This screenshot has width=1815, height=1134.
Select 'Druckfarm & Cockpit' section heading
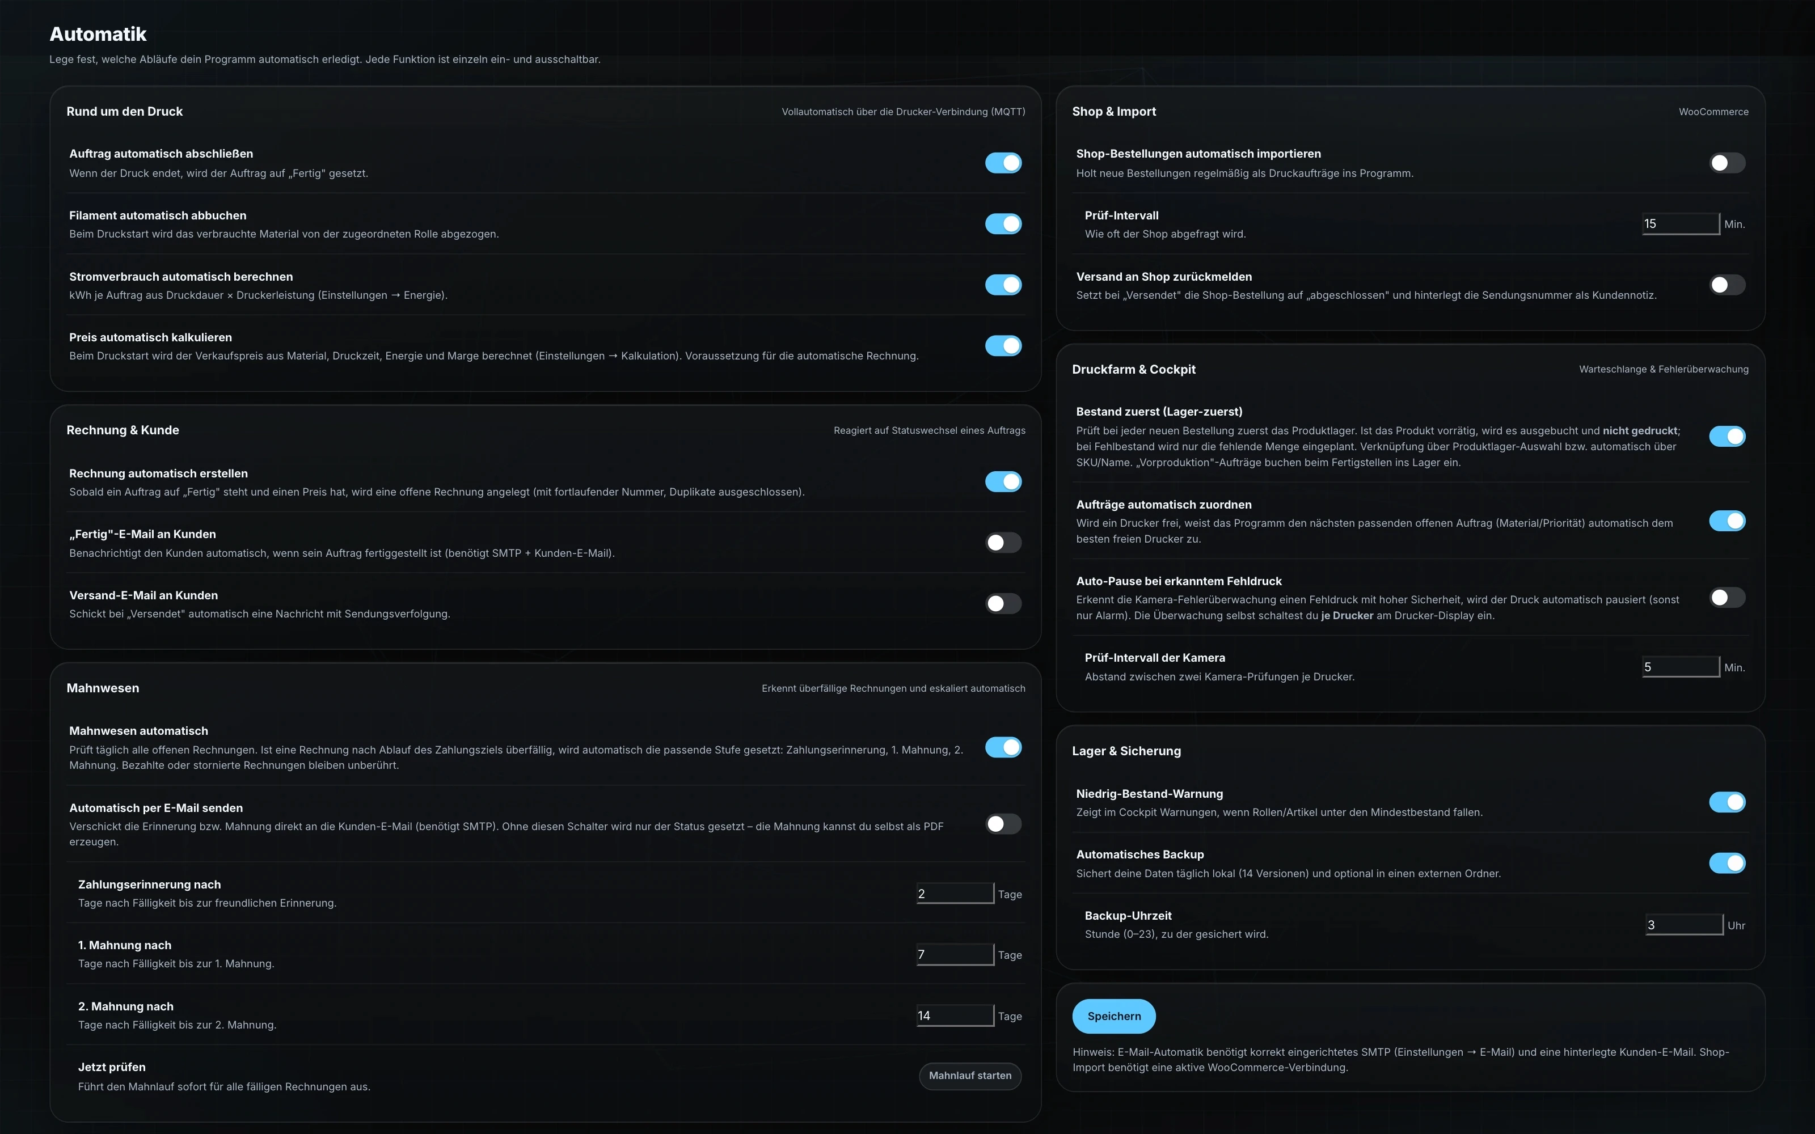(x=1133, y=369)
